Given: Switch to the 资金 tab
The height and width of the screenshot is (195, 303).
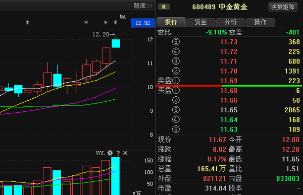Looking at the screenshot, I should click(x=201, y=22).
